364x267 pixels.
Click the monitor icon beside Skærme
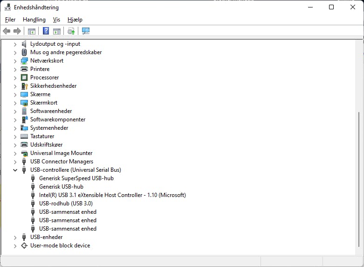coord(24,94)
